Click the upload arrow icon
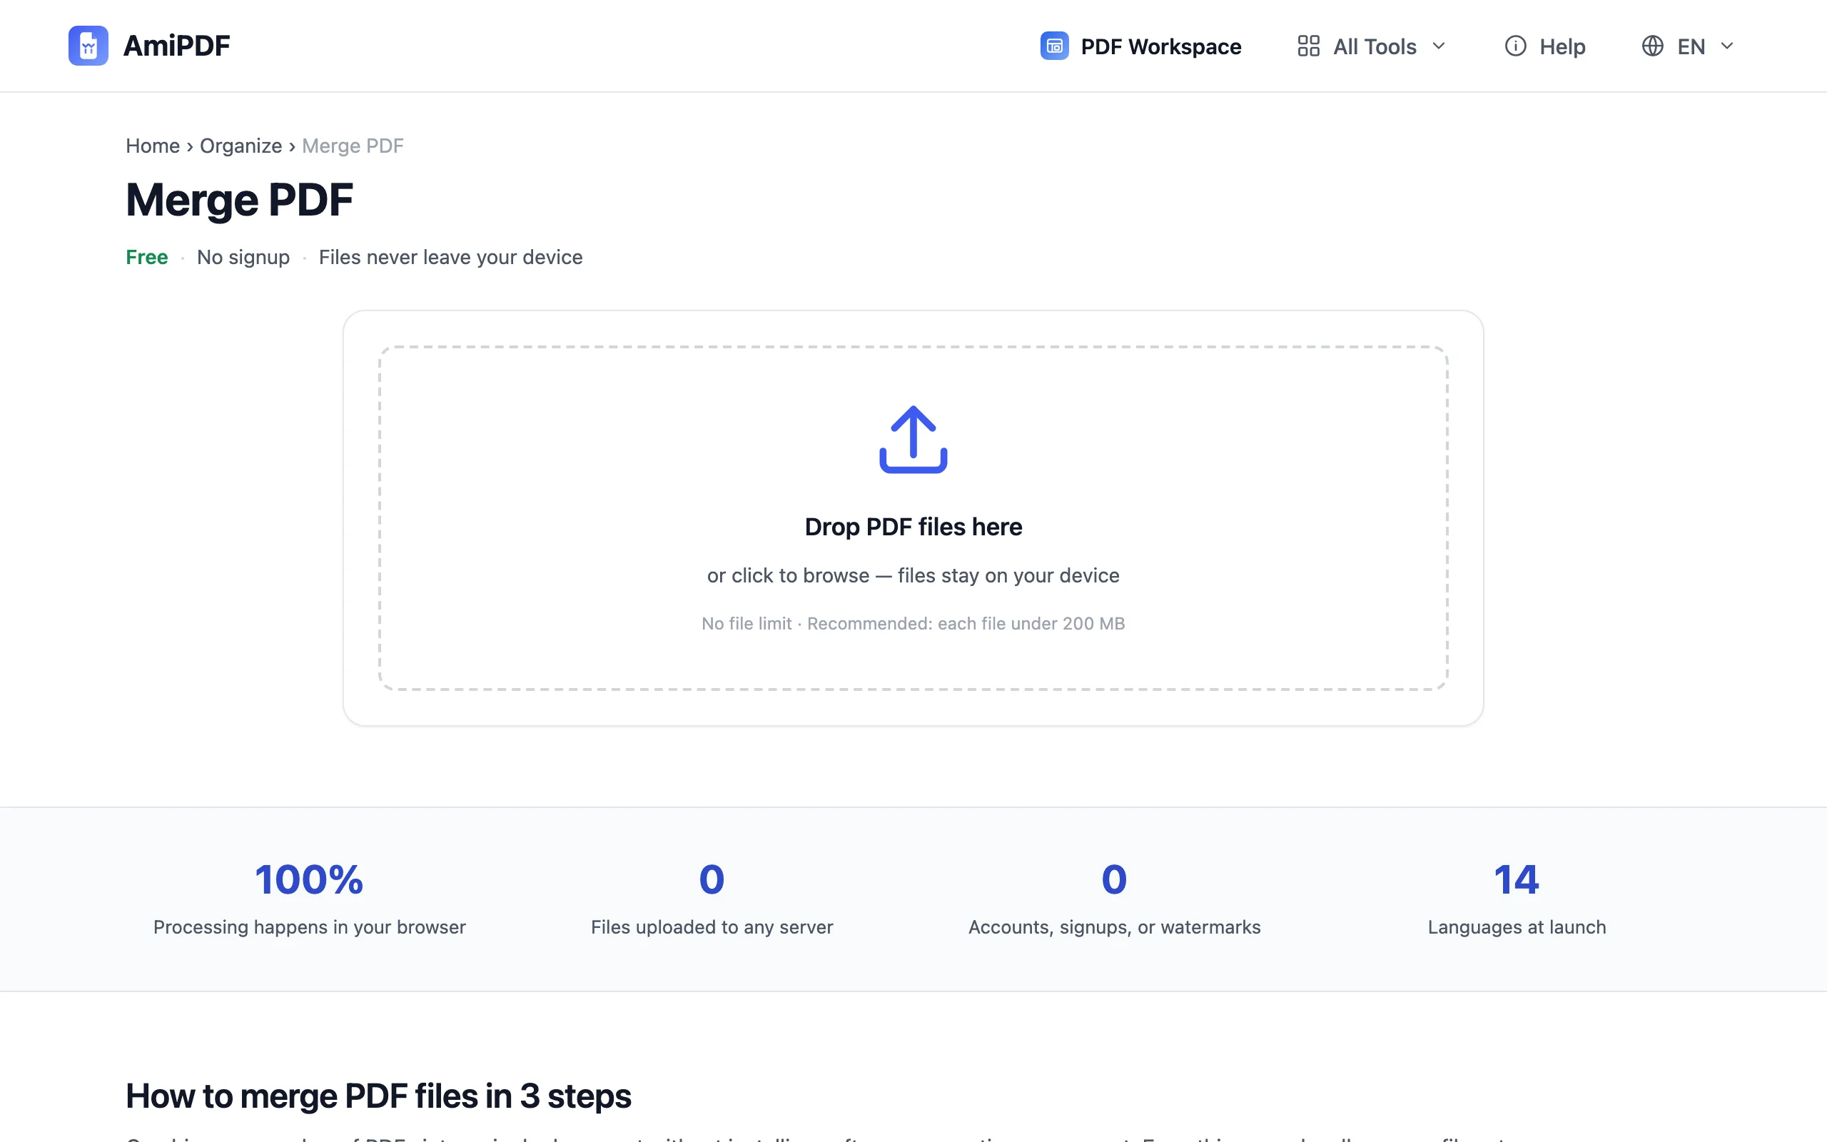Image resolution: width=1827 pixels, height=1142 pixels. click(x=913, y=440)
